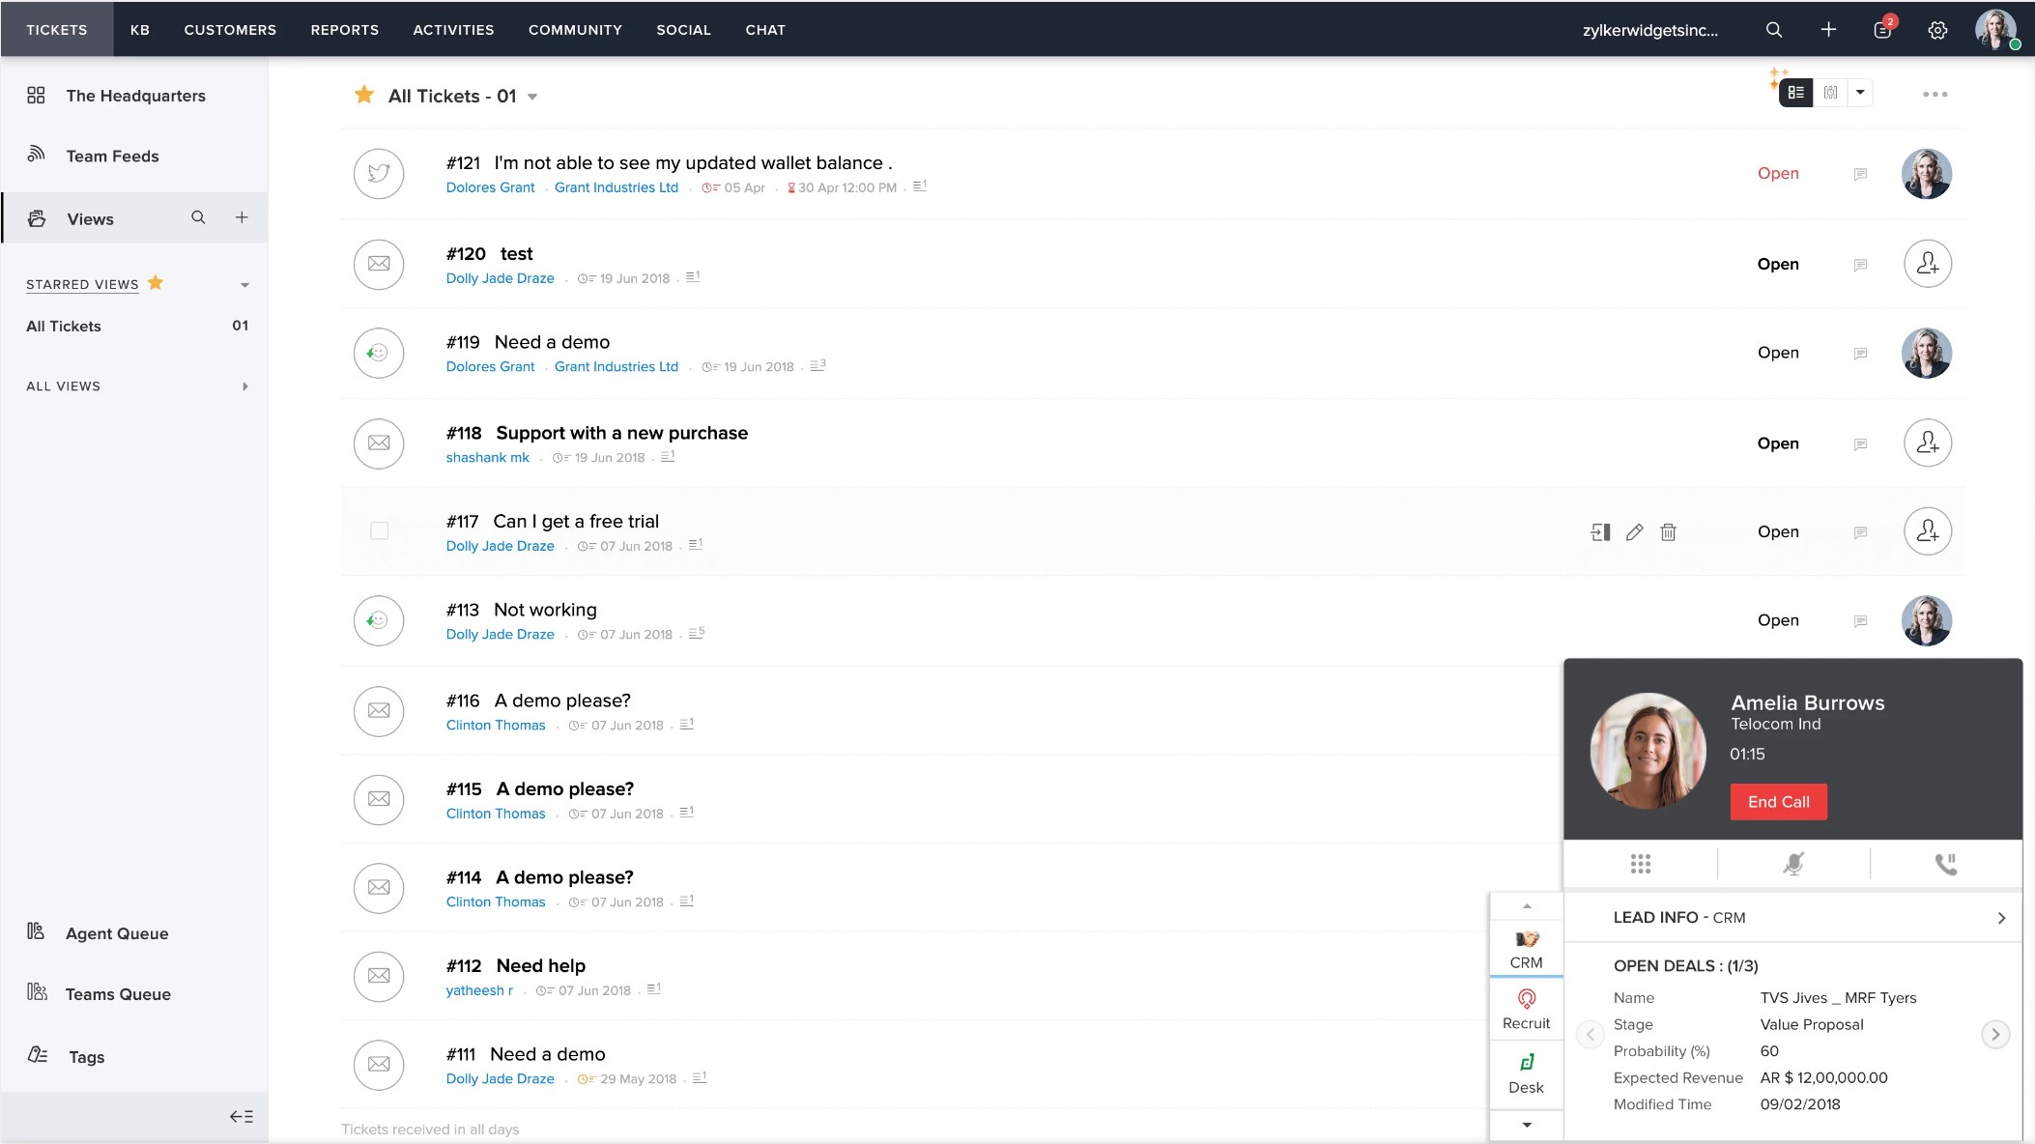The height and width of the screenshot is (1144, 2035).
Task: Expand Starred Views collapsed section
Action: [244, 283]
